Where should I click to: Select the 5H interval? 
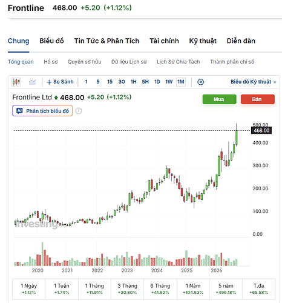[x=145, y=82]
